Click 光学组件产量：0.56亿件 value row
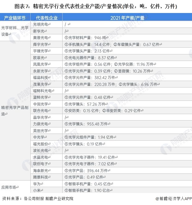Viewport: 192px width, 205px height. point(110,64)
